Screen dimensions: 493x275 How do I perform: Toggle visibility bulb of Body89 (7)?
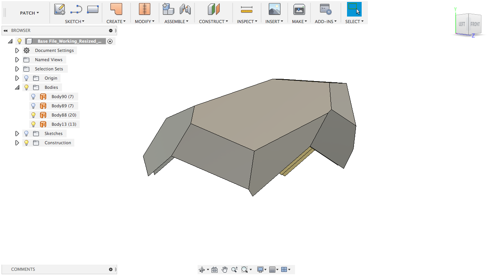[34, 106]
